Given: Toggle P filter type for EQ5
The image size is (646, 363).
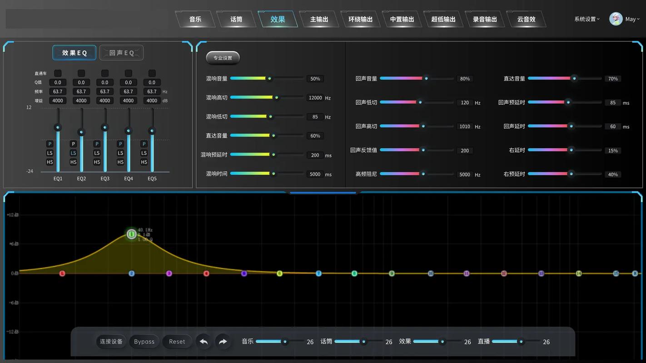Looking at the screenshot, I should click(x=144, y=144).
